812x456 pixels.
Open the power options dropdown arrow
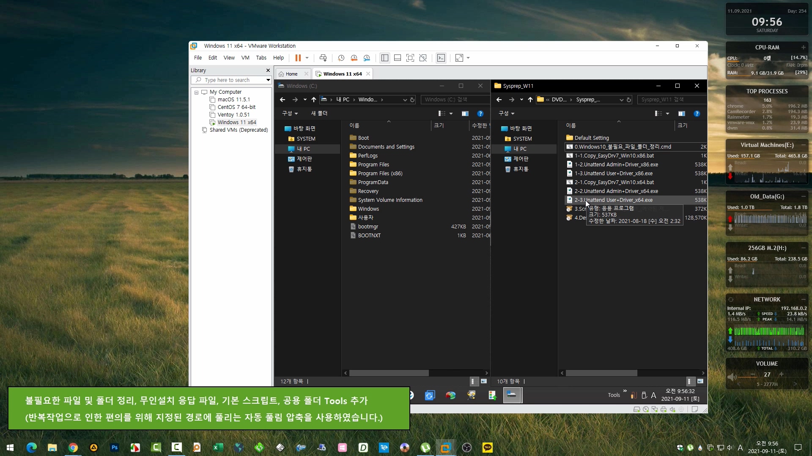click(307, 58)
